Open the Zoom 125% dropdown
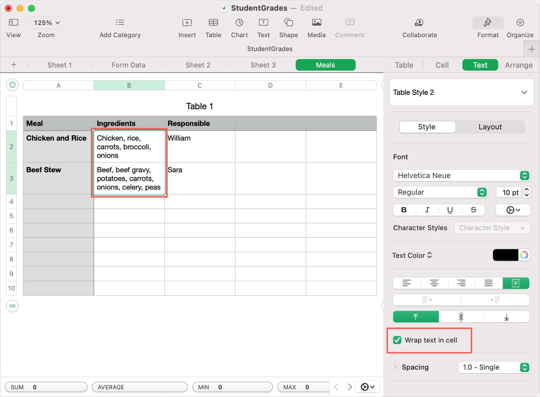 point(46,23)
